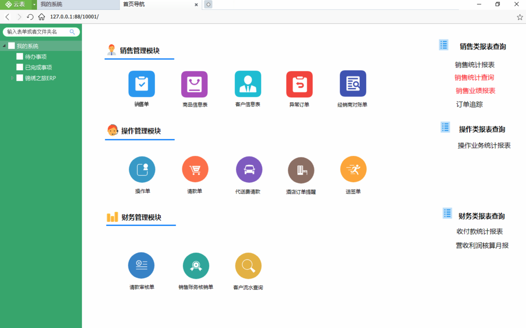This screenshot has height=328, width=526.
Task: Click the 销售类报表查询 heading
Action: point(483,47)
